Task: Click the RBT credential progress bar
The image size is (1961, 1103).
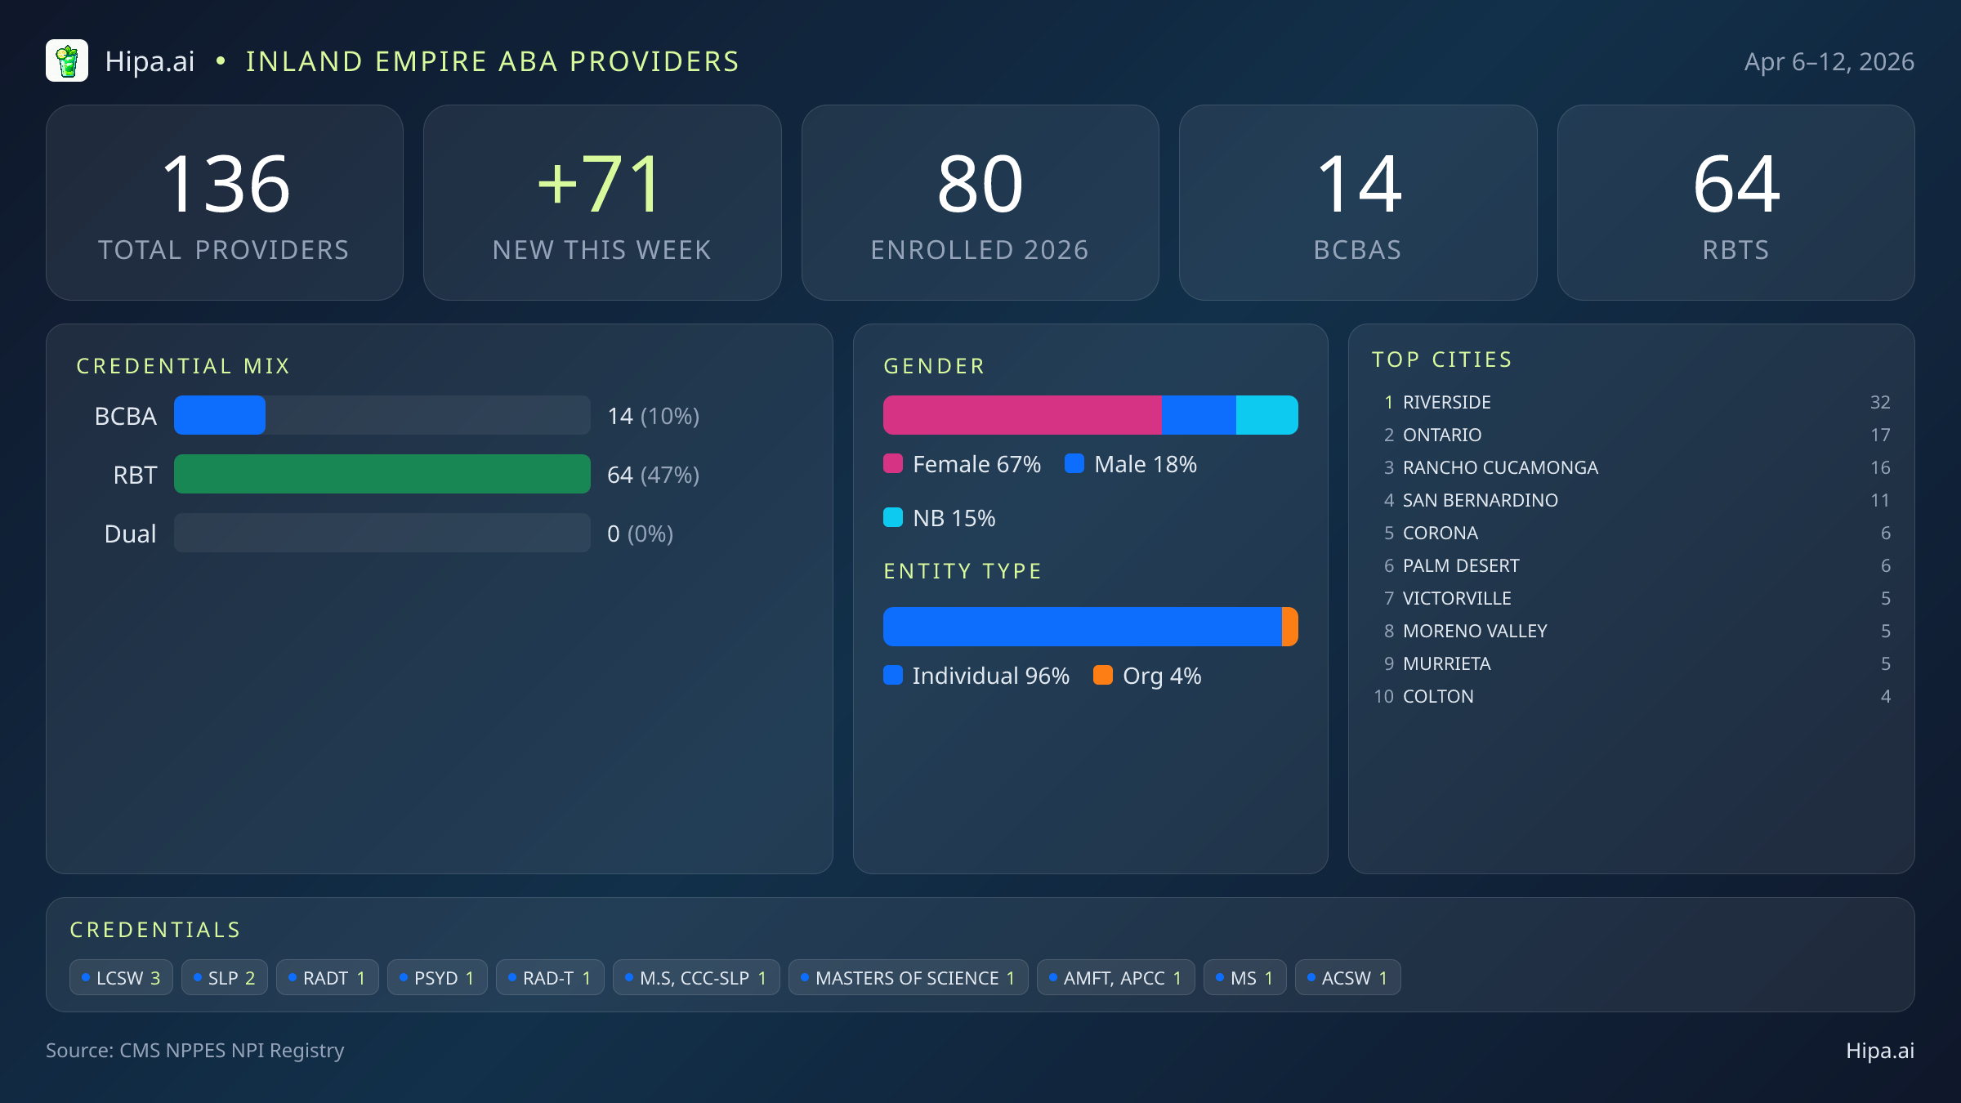Action: pyautogui.click(x=382, y=474)
